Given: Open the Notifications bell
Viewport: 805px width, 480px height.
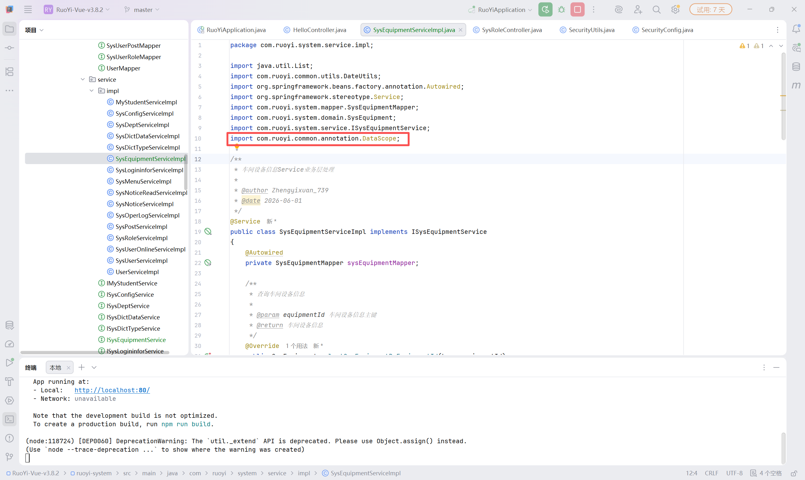Looking at the screenshot, I should [796, 29].
